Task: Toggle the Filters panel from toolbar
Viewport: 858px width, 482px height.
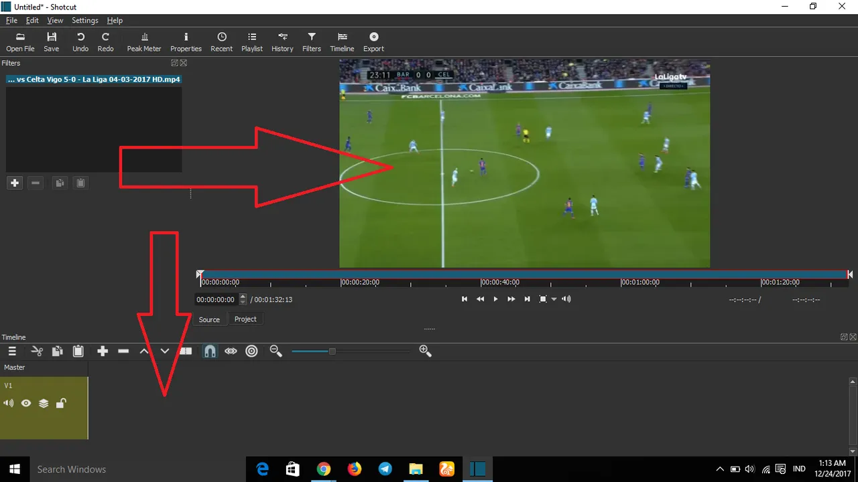Action: pos(312,42)
